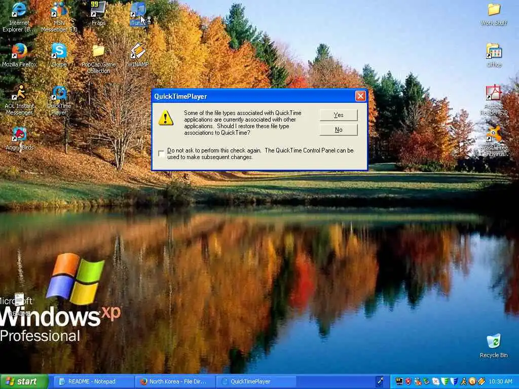Select the Mozilla Firefox desktop icon
This screenshot has height=389, width=519.
pyautogui.click(x=19, y=55)
